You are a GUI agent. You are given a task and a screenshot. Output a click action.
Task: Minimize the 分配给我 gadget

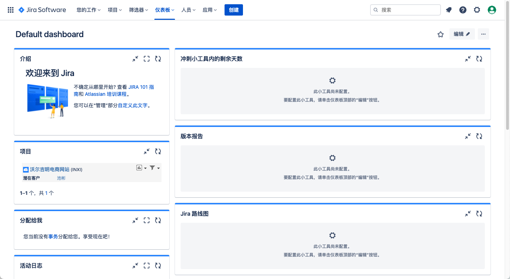pos(135,220)
